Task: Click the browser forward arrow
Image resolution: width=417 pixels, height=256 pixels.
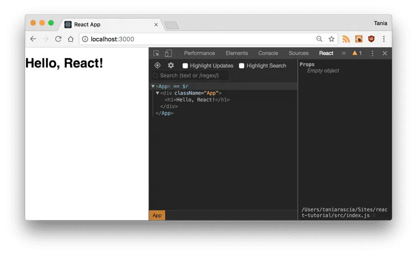Action: [45, 39]
